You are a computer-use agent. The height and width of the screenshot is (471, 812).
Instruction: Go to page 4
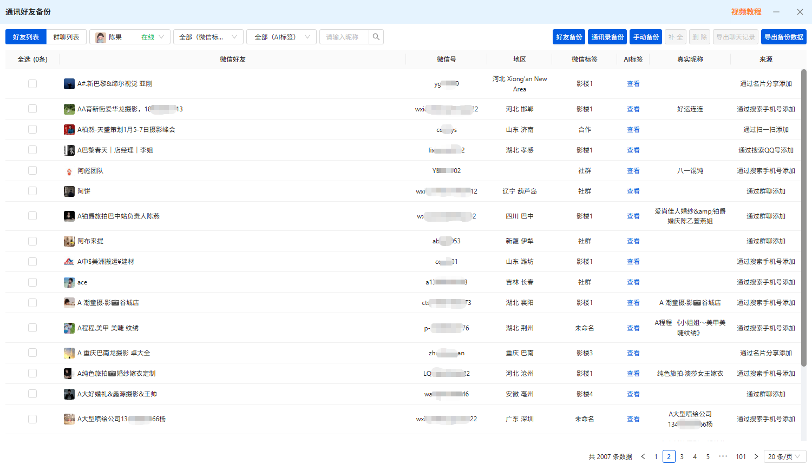coord(695,457)
